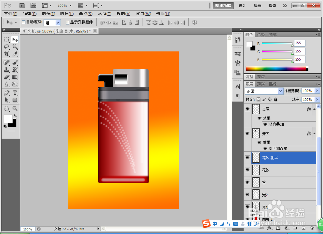Click the color spectrum ramp
Image resolution: width=323 pixels, height=234 pixels.
(x=277, y=69)
